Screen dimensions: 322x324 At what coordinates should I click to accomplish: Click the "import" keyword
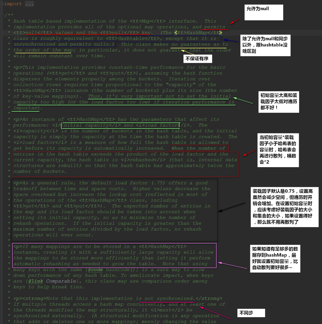[x=13, y=4]
